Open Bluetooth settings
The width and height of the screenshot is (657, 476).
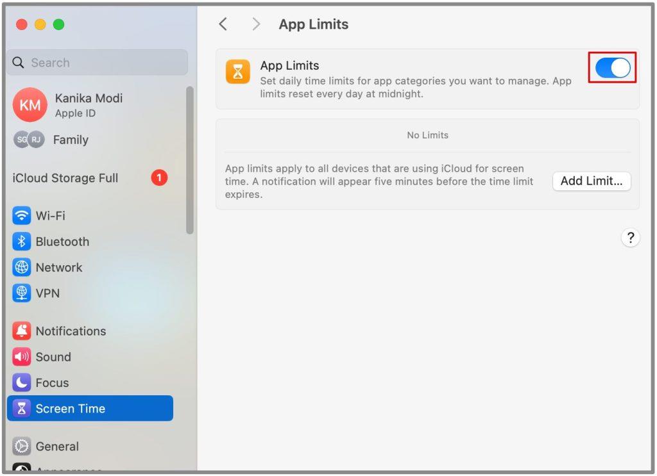[90, 242]
